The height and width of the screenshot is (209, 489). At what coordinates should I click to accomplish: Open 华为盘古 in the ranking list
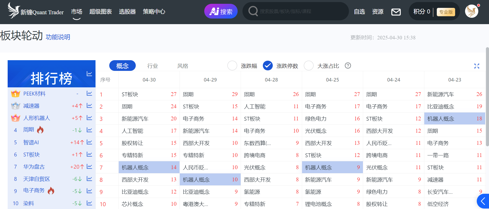click(x=34, y=167)
